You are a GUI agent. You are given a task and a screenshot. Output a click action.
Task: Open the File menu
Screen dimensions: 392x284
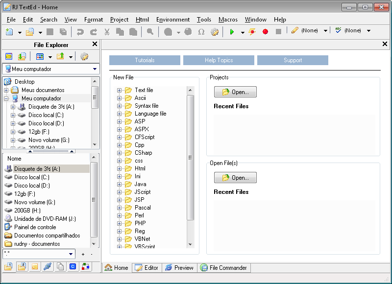pyautogui.click(x=11, y=20)
